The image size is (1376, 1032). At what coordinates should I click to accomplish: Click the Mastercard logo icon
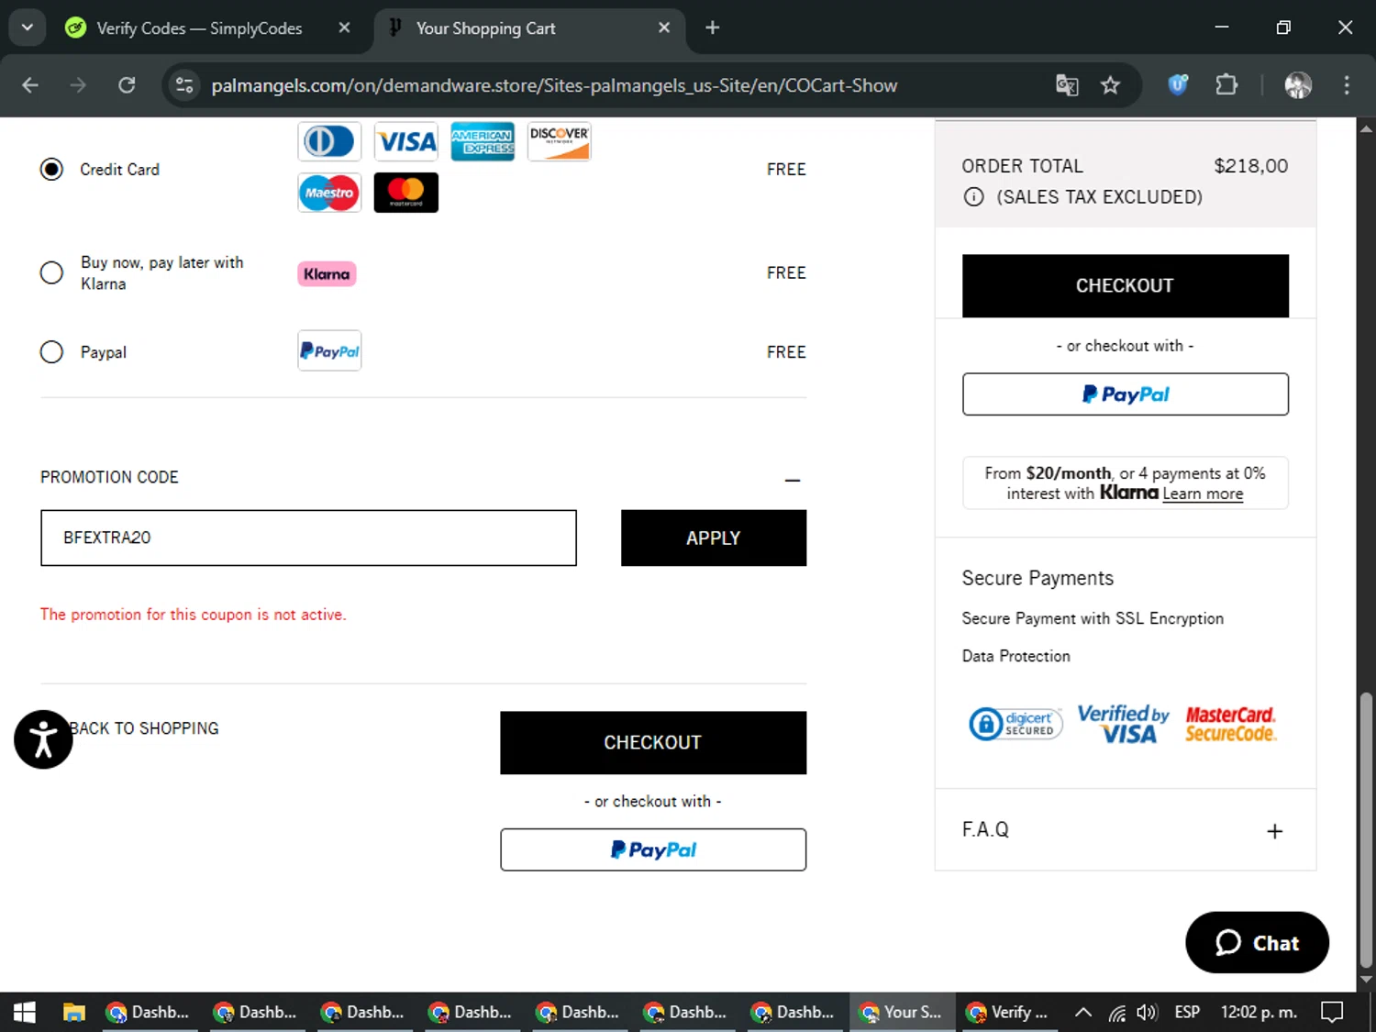point(406,193)
